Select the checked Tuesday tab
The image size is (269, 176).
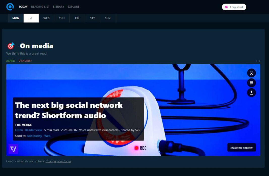(31, 18)
